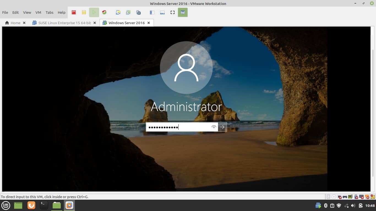Viewport: 376px width, 211px height.
Task: Click the red Power Off toolbar icon
Action: [x=74, y=12]
